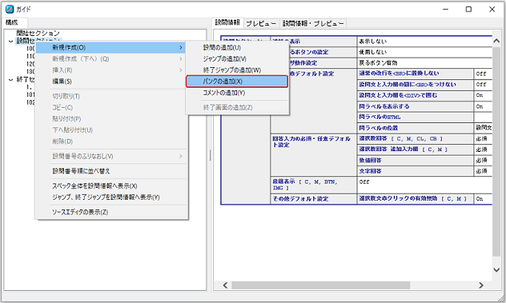Click the 使用しない value cell

pos(424,52)
